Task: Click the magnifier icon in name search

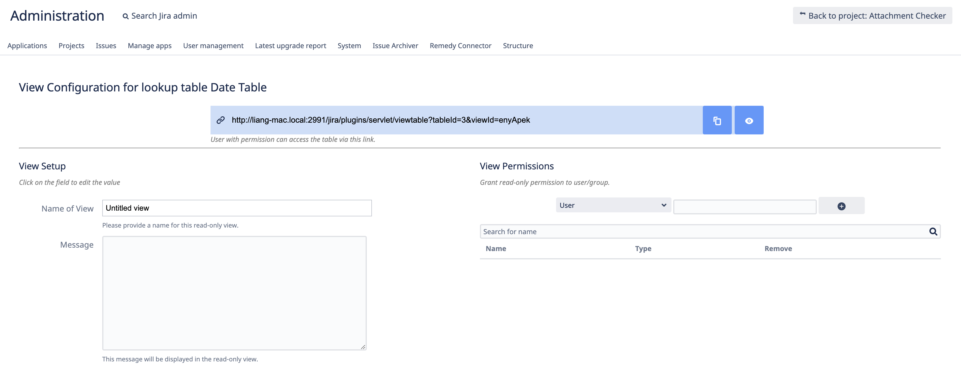Action: click(x=933, y=231)
